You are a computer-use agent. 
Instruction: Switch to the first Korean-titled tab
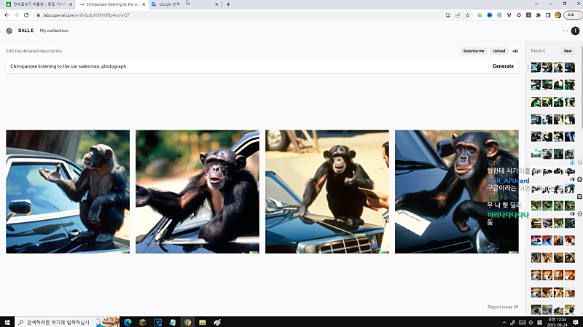[x=39, y=4]
